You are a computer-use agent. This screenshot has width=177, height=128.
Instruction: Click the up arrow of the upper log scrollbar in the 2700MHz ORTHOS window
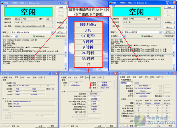(65, 40)
